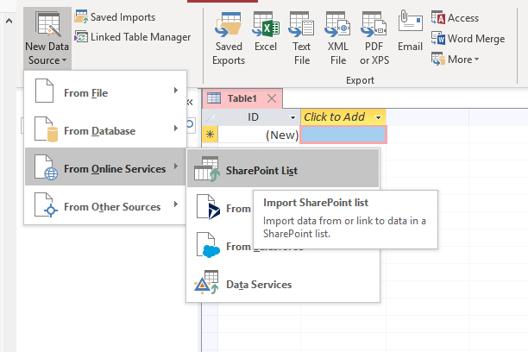
Task: Click the From Online Services globe icon
Action: click(51, 173)
